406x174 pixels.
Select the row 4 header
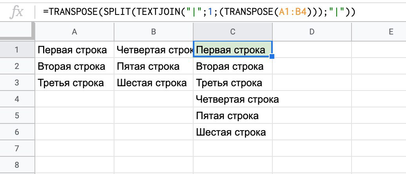pyautogui.click(x=17, y=99)
